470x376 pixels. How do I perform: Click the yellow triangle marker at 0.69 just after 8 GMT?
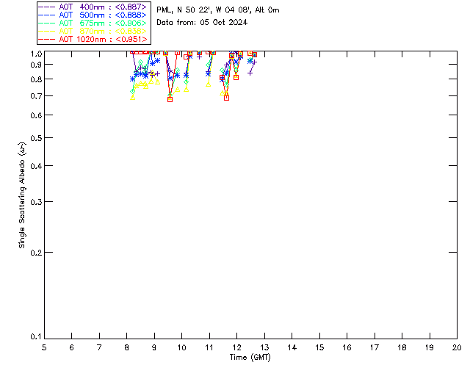[132, 98]
